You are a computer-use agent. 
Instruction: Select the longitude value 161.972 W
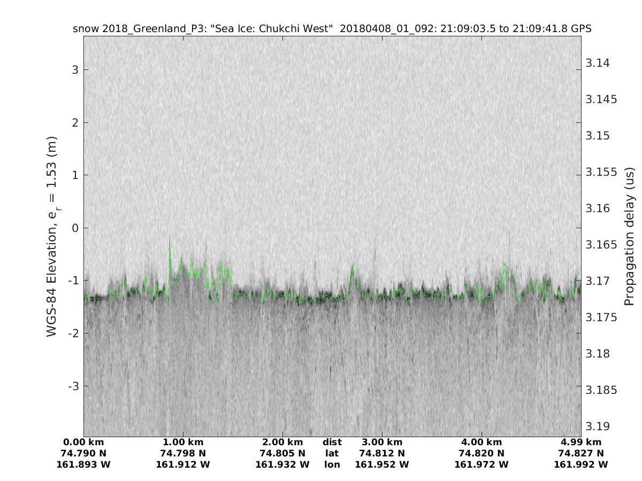point(481,464)
